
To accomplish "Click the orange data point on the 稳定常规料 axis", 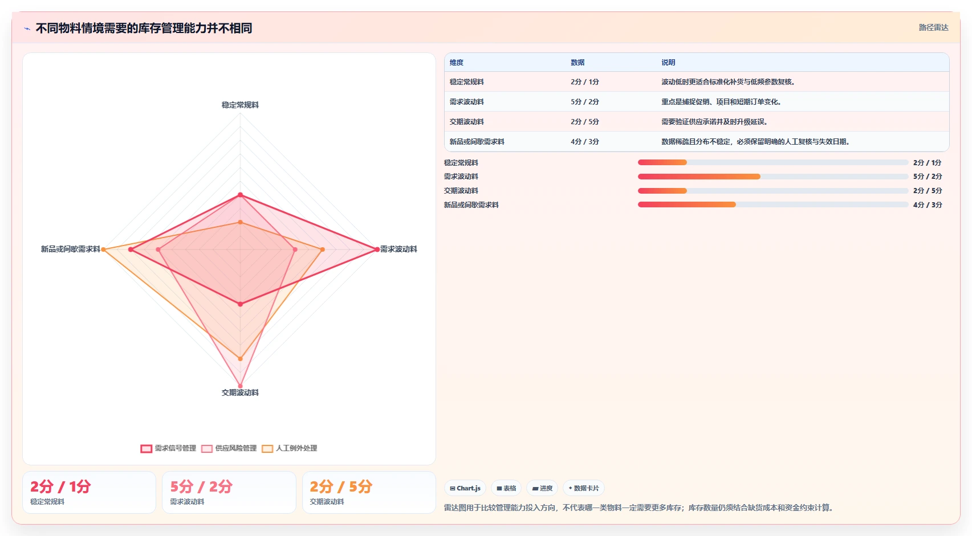I will point(240,222).
